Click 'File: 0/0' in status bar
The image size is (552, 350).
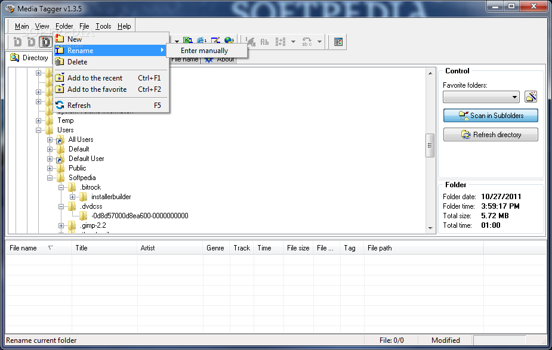pos(391,340)
